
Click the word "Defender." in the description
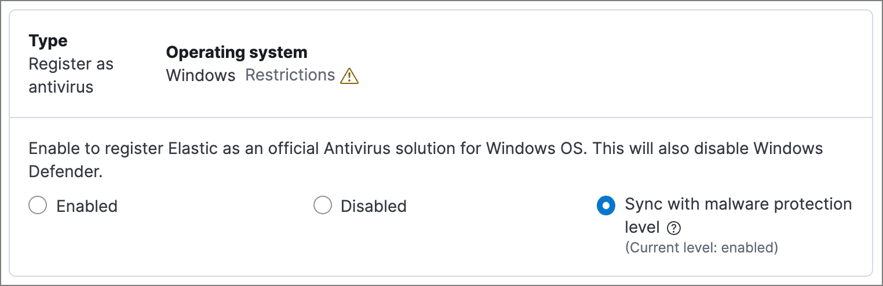[x=66, y=173]
